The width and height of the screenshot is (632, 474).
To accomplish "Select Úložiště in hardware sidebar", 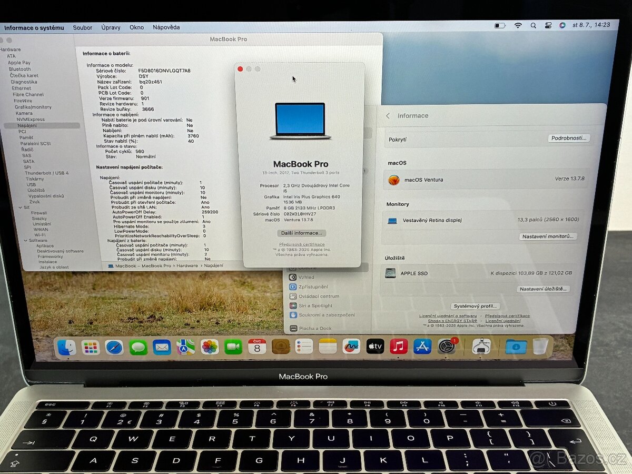I will [x=36, y=190].
